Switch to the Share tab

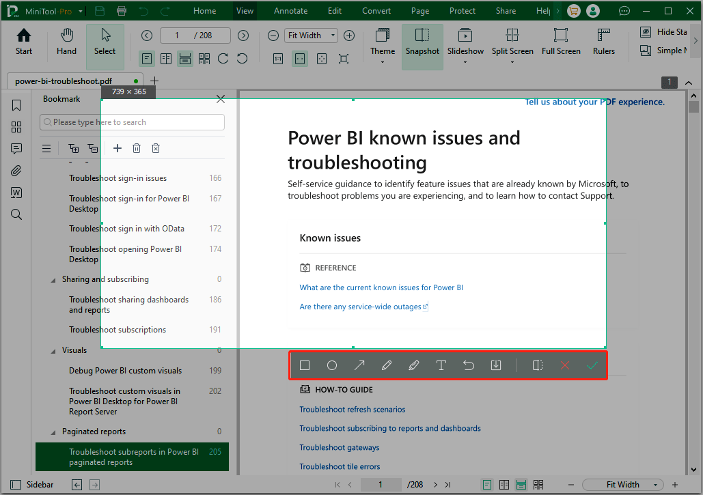coord(506,11)
